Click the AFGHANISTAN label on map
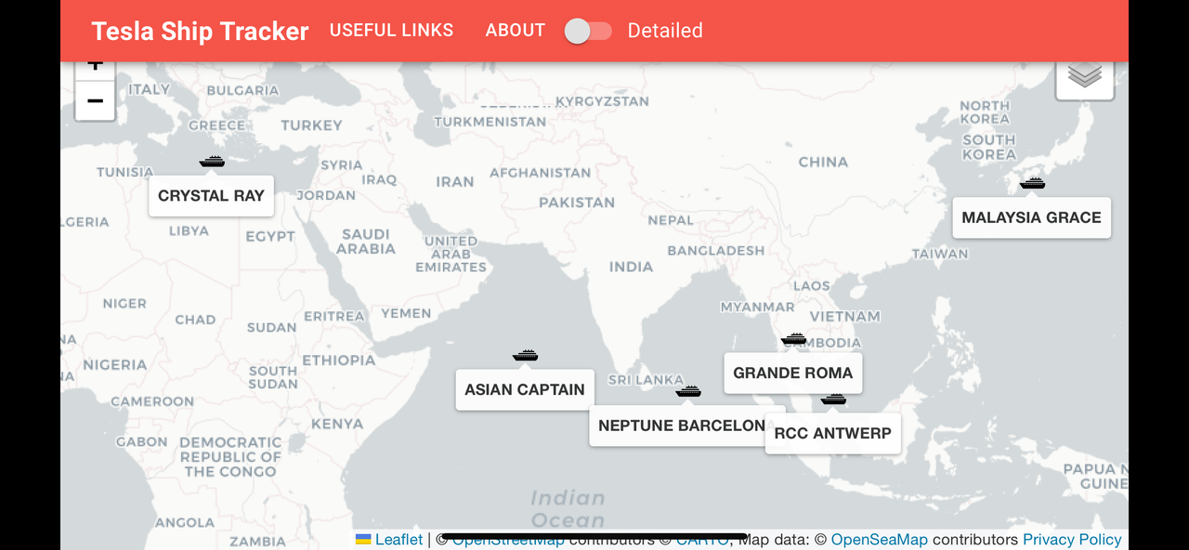1189x550 pixels. click(540, 172)
